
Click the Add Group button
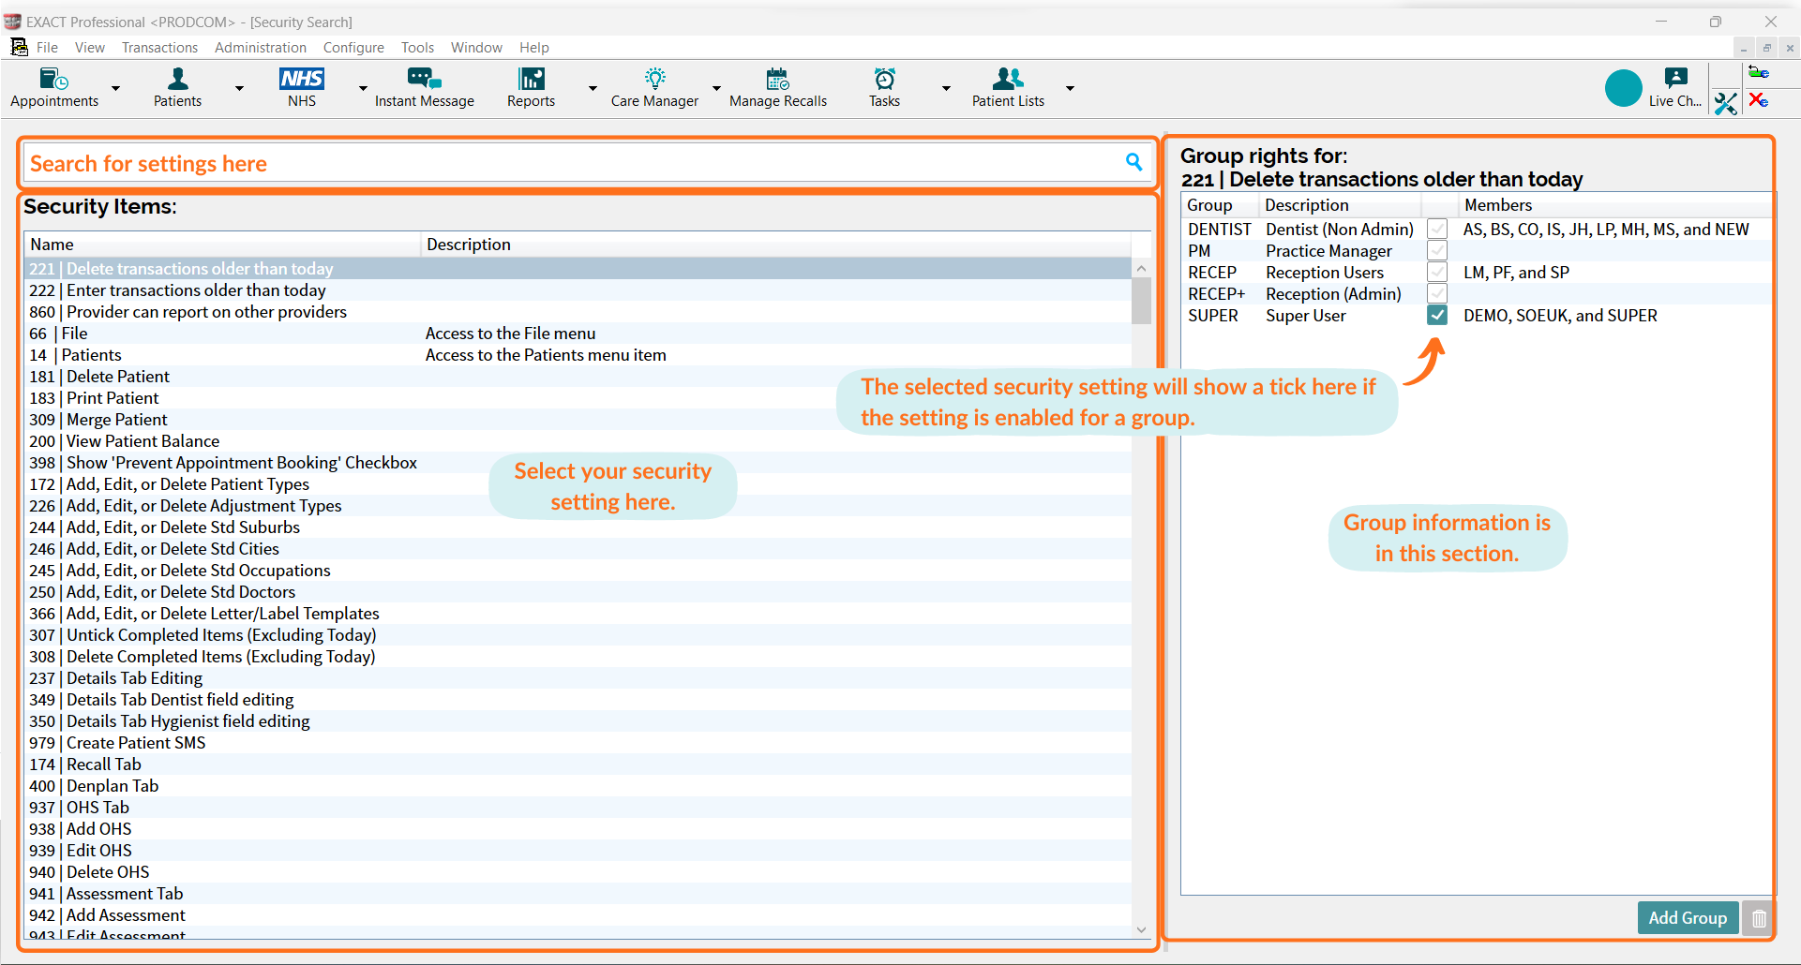1688,918
